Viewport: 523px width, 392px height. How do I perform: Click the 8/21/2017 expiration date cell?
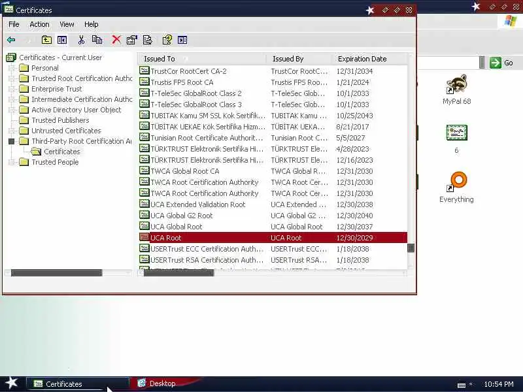point(352,127)
